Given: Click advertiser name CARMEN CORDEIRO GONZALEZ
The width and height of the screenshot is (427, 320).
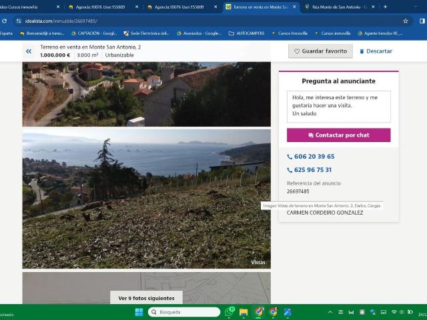Looking at the screenshot, I should [x=325, y=213].
